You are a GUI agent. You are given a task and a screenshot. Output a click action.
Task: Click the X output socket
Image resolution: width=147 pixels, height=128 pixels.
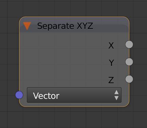tap(129, 44)
